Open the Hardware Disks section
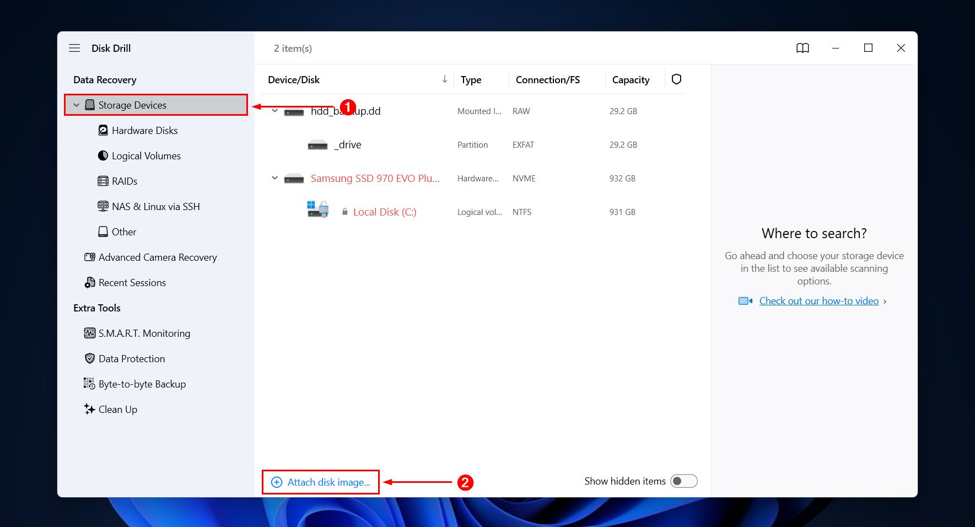975x527 pixels. point(144,130)
